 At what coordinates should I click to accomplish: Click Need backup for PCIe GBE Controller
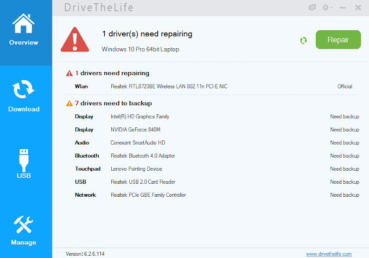tap(345, 195)
